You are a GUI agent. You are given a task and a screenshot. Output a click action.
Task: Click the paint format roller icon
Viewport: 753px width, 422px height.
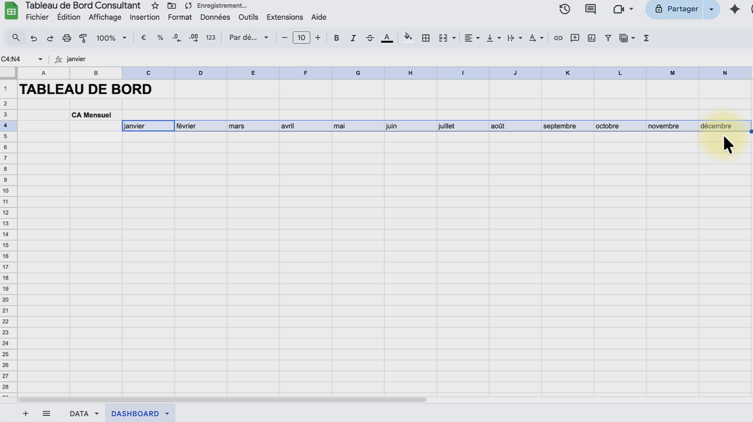pos(83,38)
